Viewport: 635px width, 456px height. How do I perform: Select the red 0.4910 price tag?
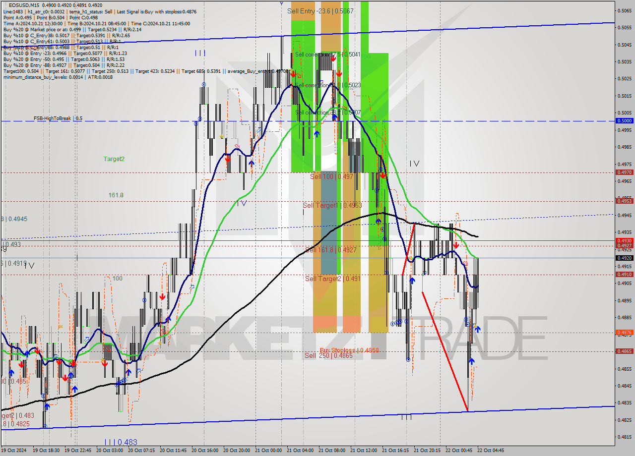[x=624, y=274]
